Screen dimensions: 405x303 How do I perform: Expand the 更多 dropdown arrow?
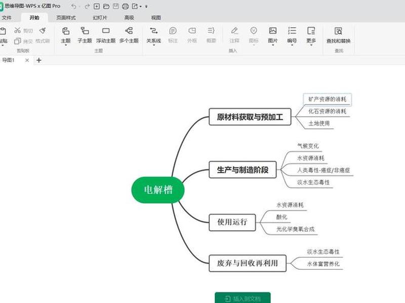pos(311,45)
